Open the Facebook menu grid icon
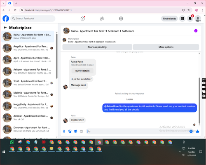This screenshot has width=206, height=165. [x=182, y=19]
